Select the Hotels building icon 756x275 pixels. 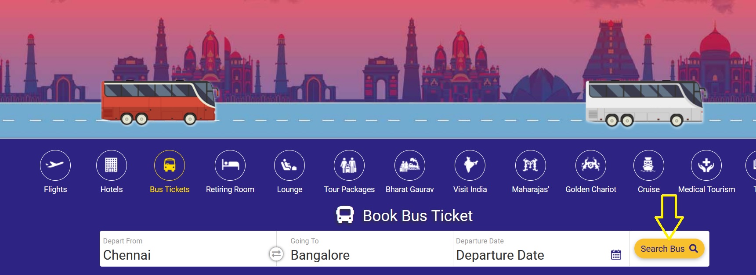(112, 165)
